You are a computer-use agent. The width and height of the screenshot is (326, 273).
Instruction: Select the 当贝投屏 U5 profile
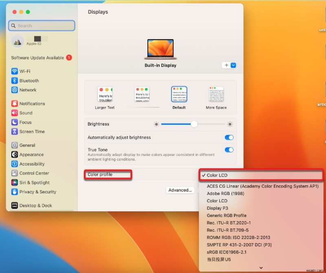[219, 260]
